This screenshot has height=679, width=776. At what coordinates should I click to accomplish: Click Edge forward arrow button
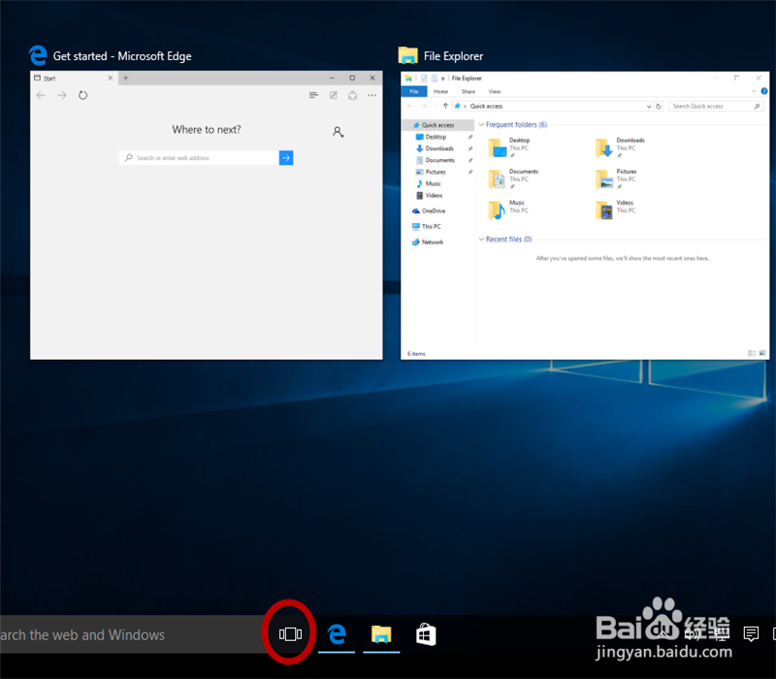(62, 95)
